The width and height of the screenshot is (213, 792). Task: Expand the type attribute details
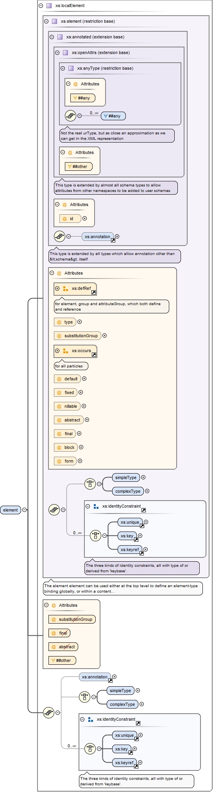point(80,322)
